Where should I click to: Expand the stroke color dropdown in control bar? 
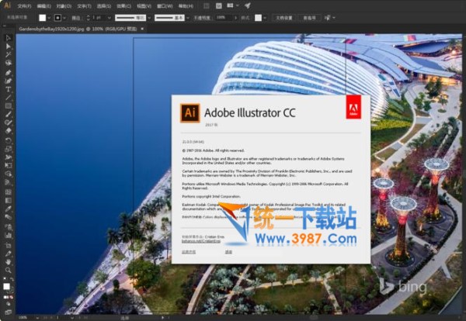click(x=64, y=18)
